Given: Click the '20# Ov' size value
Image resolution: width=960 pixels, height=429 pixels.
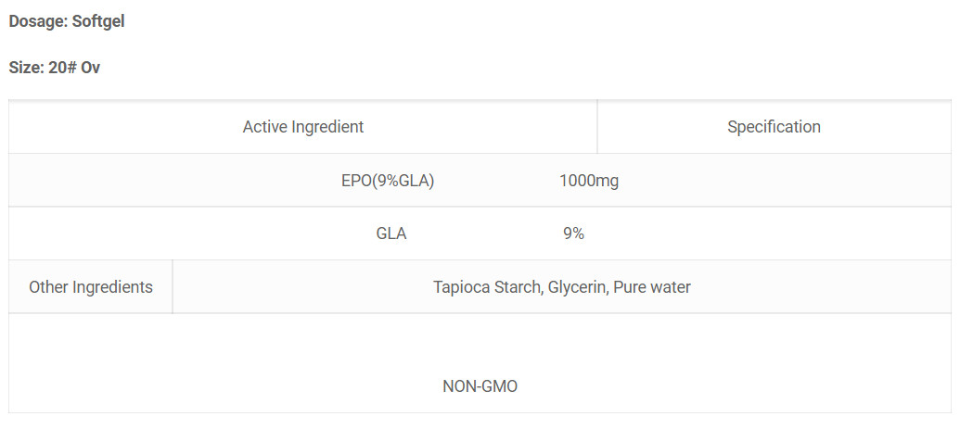Looking at the screenshot, I should point(74,68).
